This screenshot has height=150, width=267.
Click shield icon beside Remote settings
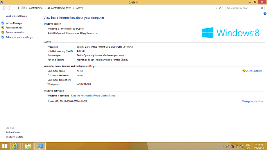(x=3, y=28)
